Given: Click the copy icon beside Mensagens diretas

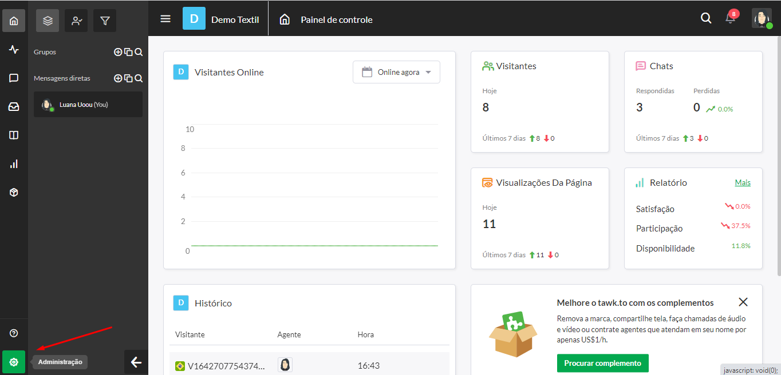Looking at the screenshot, I should pyautogui.click(x=128, y=78).
